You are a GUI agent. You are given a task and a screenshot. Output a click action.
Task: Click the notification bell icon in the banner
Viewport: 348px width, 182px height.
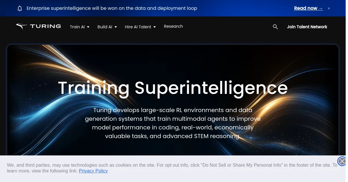pyautogui.click(x=20, y=8)
